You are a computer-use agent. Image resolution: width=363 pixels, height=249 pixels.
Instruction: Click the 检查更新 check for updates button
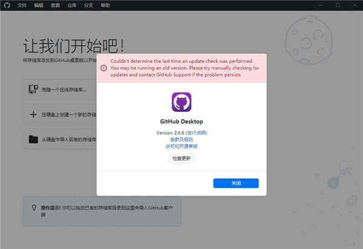[181, 158]
